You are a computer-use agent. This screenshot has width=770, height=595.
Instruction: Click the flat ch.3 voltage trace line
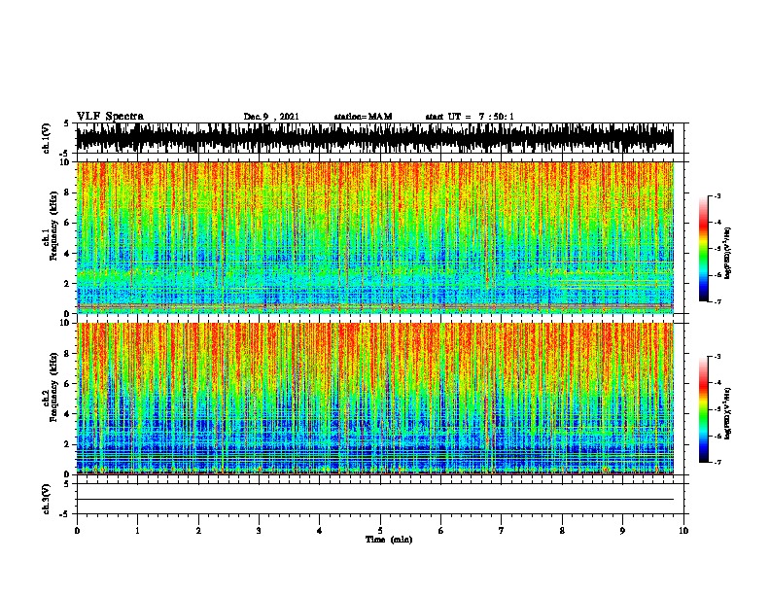pos(375,500)
